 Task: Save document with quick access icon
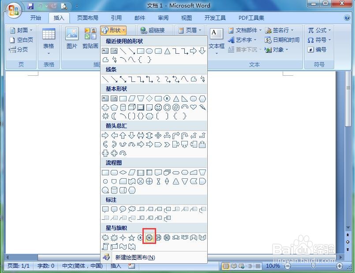pyautogui.click(x=30, y=6)
